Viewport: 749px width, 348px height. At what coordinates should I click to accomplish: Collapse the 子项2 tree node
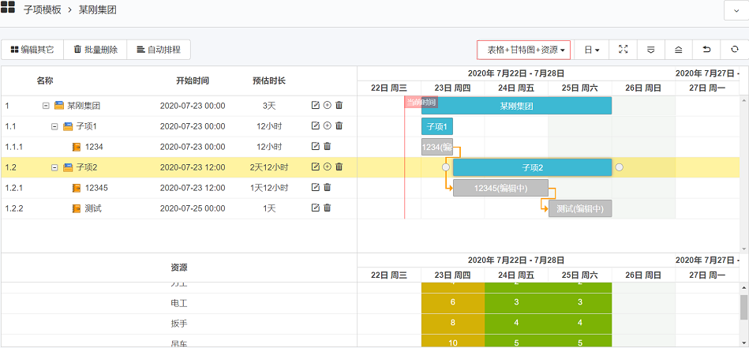point(55,167)
